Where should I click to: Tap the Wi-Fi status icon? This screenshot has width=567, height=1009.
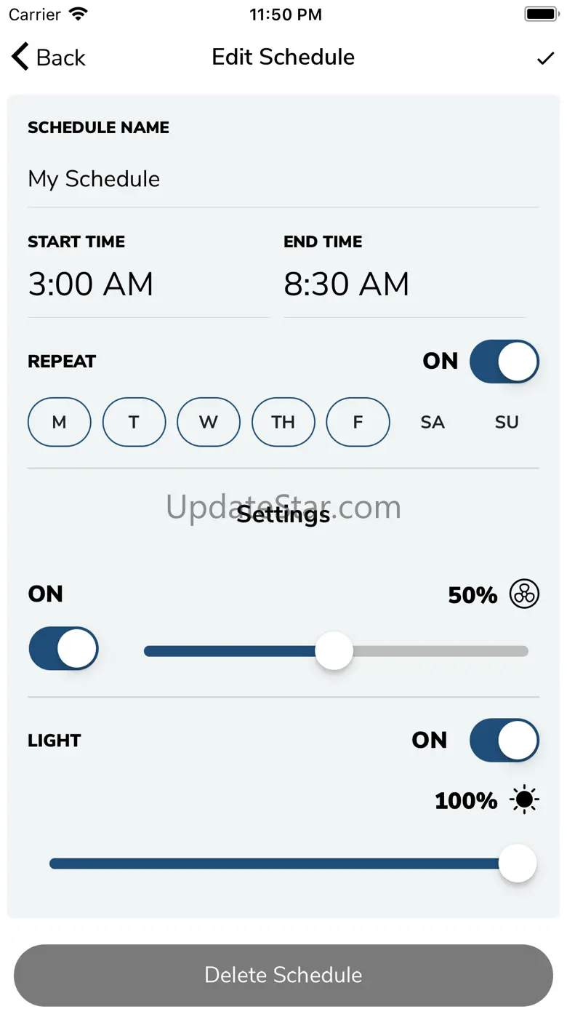[77, 15]
